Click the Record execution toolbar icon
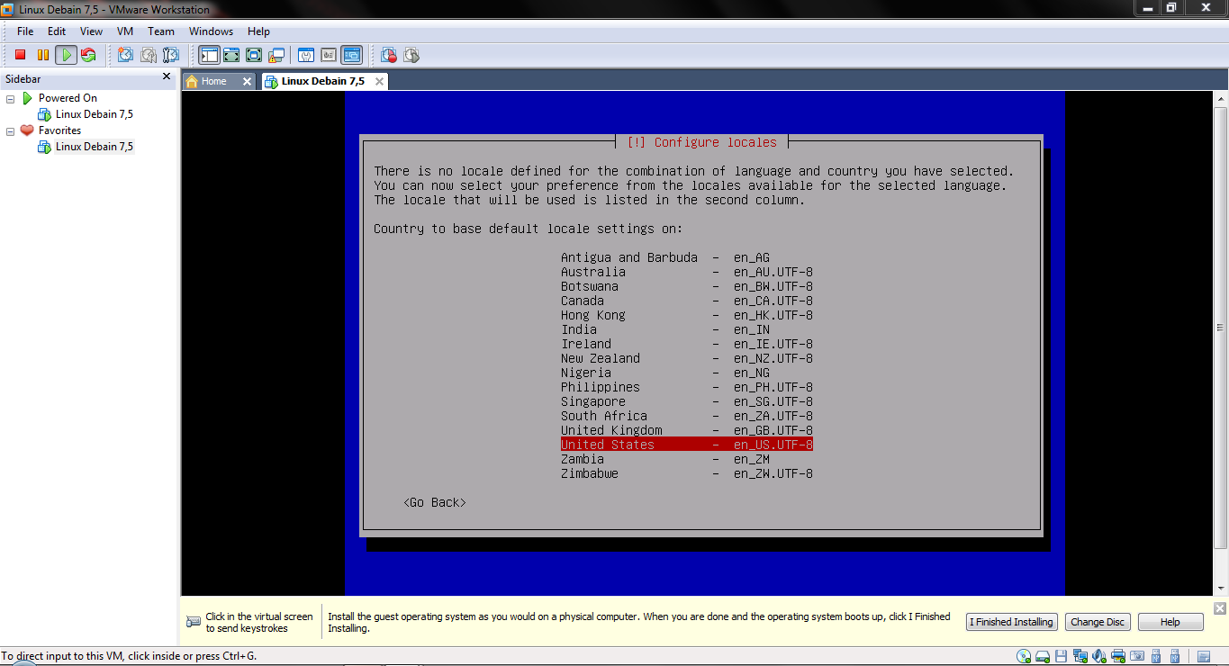 [389, 55]
